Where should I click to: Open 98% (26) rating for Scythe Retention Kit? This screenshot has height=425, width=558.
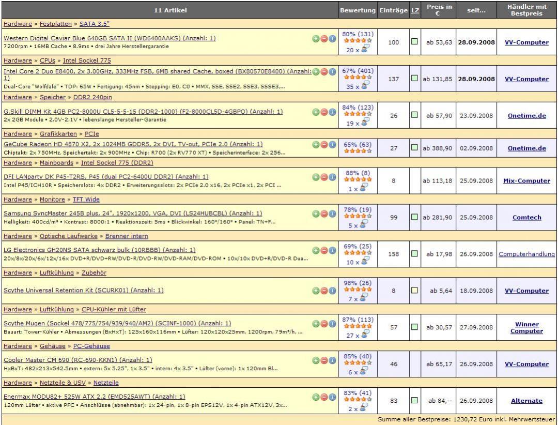point(358,283)
